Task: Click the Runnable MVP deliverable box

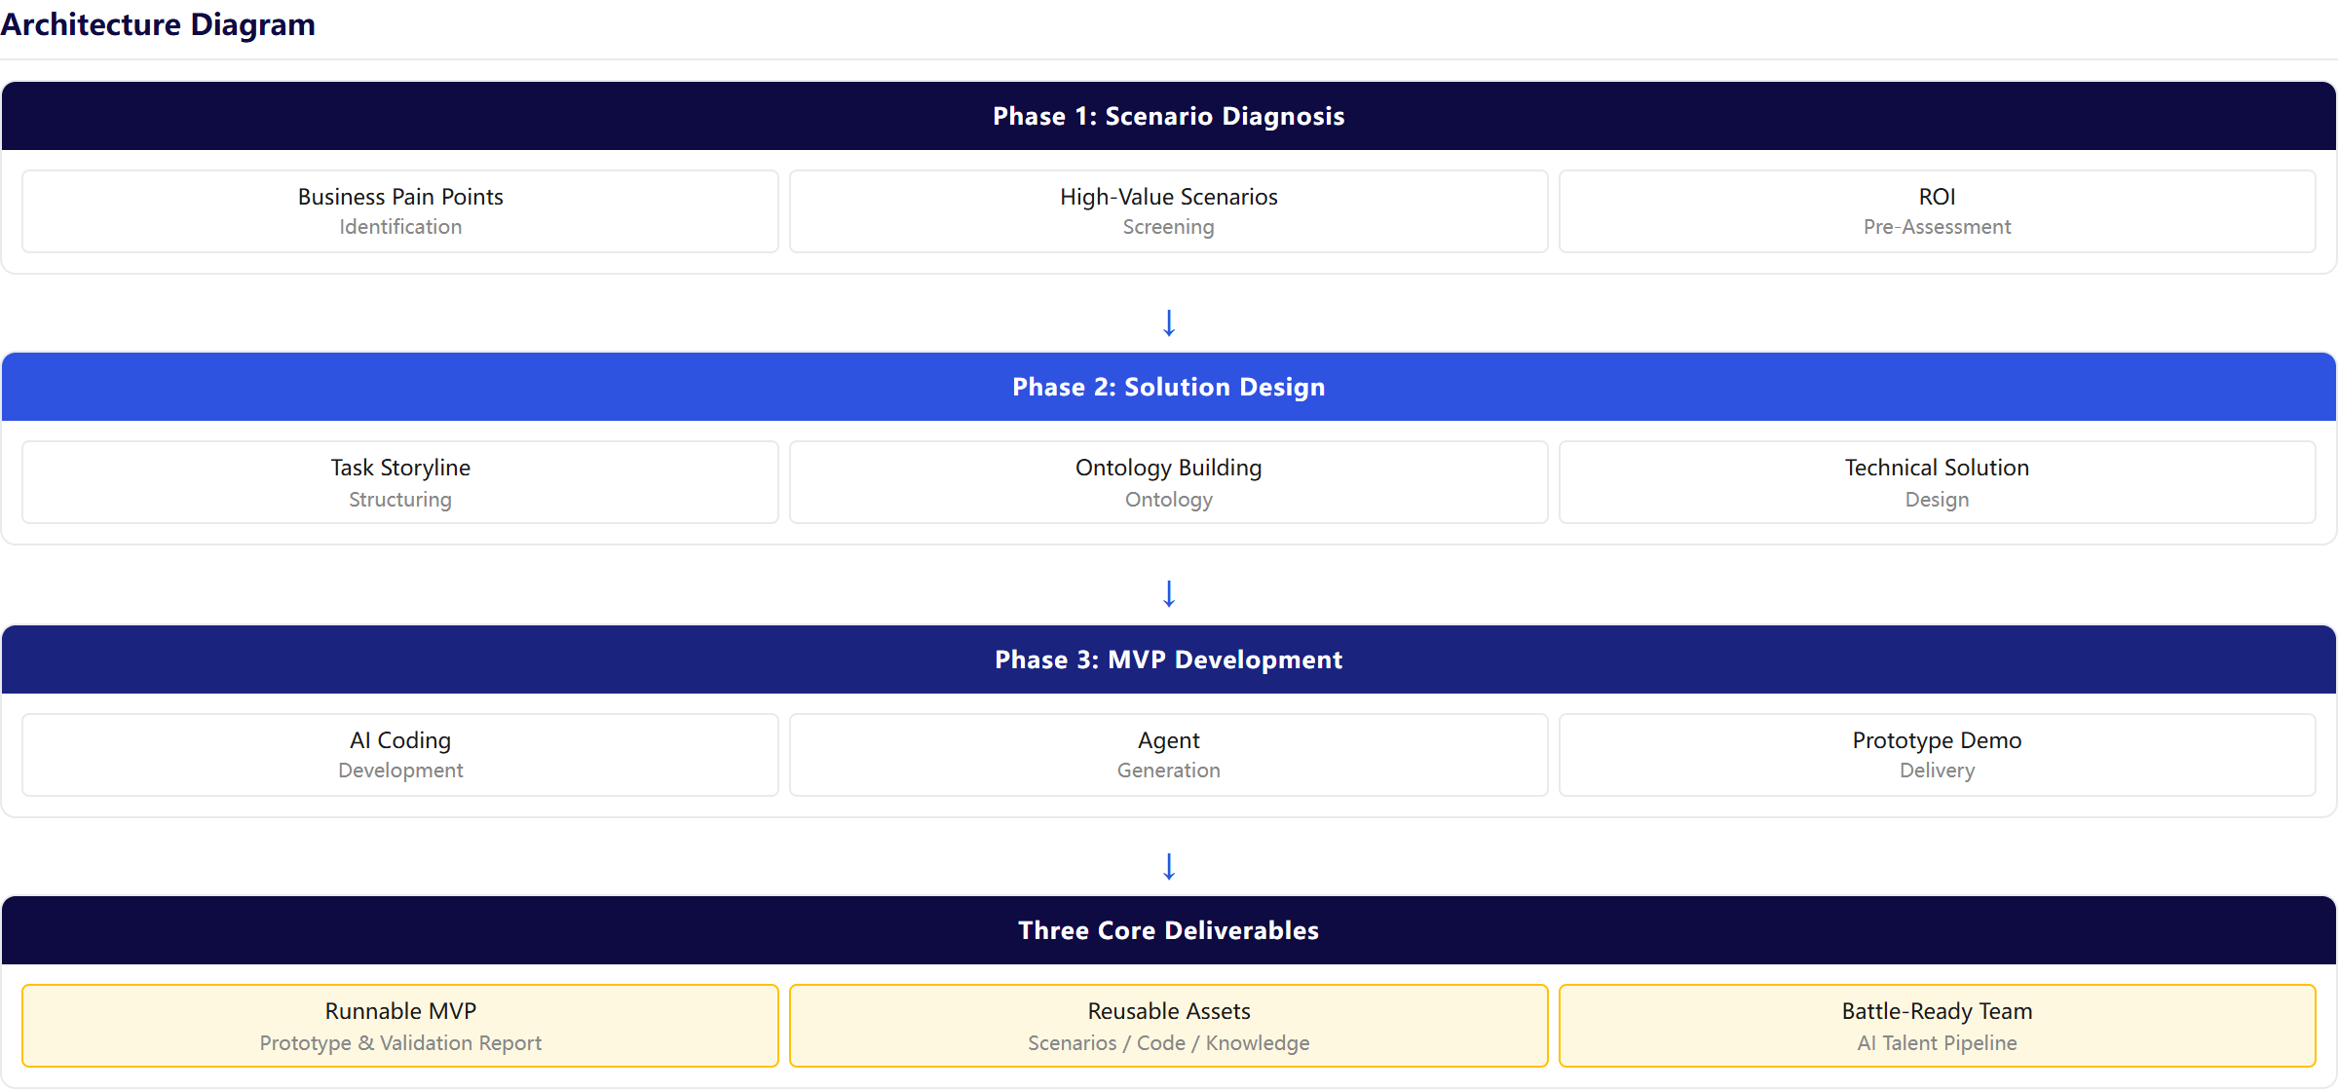Action: point(400,1026)
